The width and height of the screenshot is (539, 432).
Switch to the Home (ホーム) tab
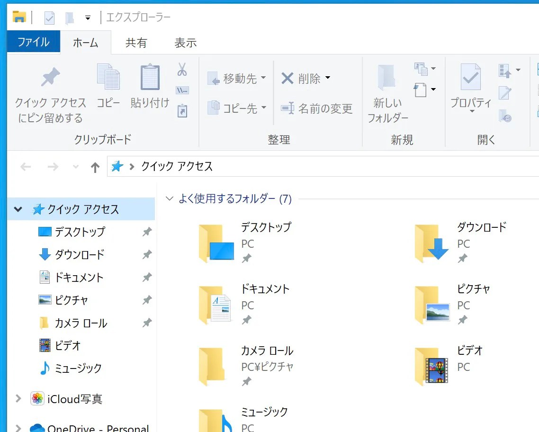click(x=86, y=43)
